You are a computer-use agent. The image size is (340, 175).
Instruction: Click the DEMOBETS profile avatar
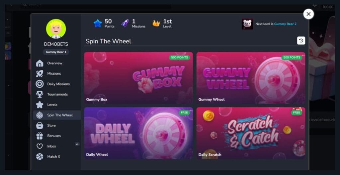[56, 29]
